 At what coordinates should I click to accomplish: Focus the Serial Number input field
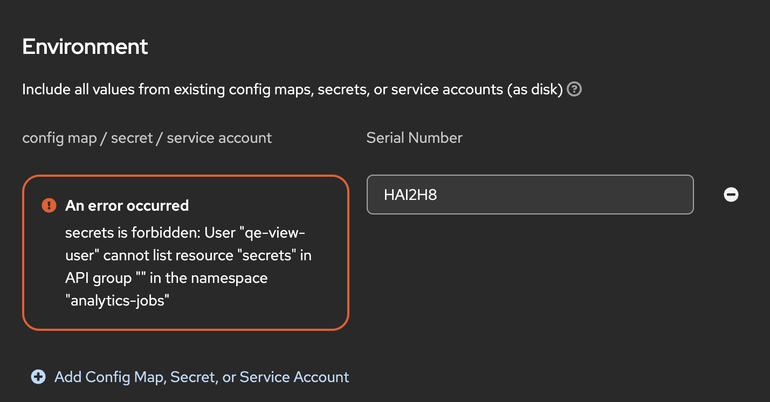pos(530,195)
